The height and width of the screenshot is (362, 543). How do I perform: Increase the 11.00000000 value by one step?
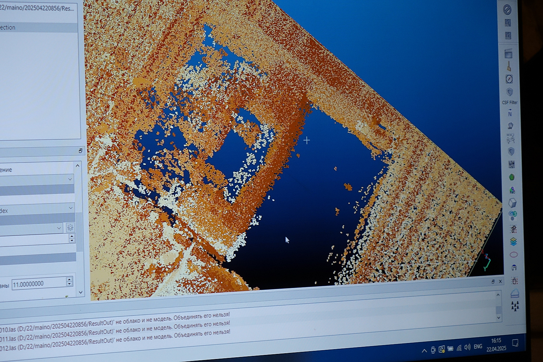click(70, 279)
